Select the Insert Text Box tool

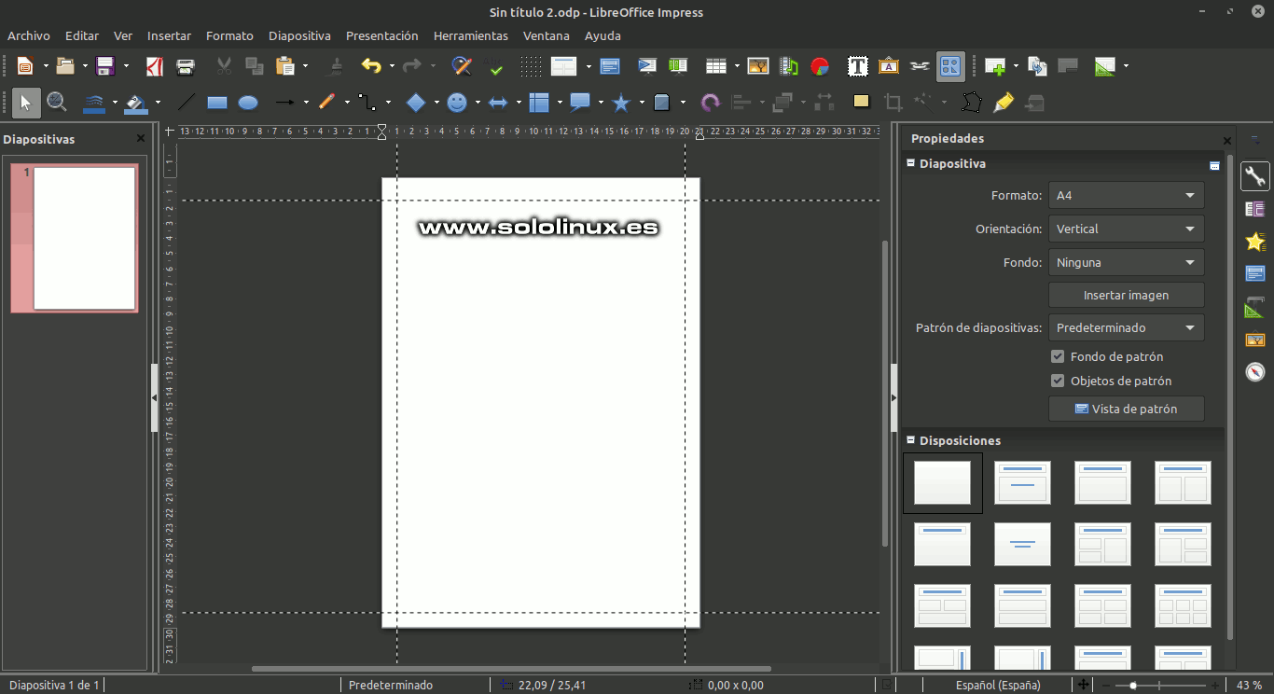(857, 66)
